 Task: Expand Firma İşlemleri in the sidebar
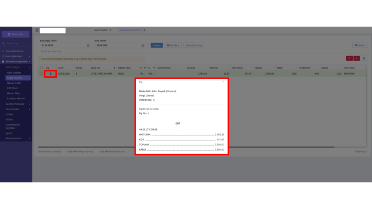(x=16, y=56)
